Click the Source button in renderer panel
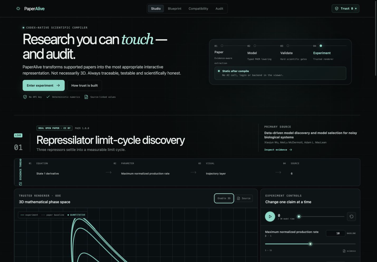This screenshot has width=377, height=262. (244, 198)
